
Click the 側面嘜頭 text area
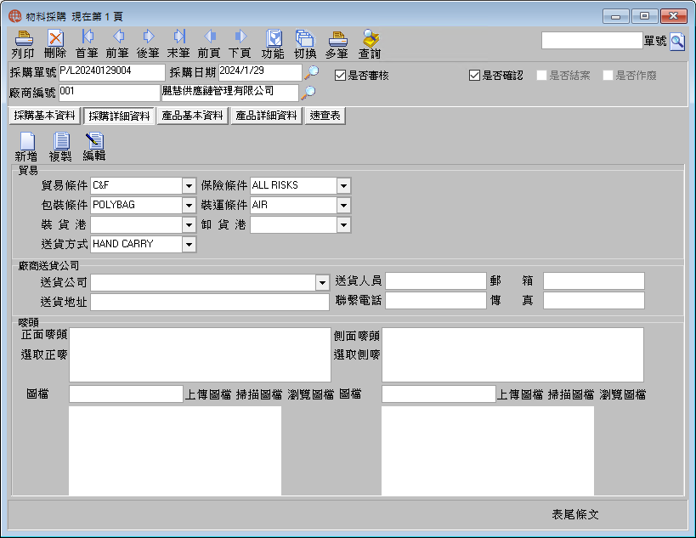[512, 354]
